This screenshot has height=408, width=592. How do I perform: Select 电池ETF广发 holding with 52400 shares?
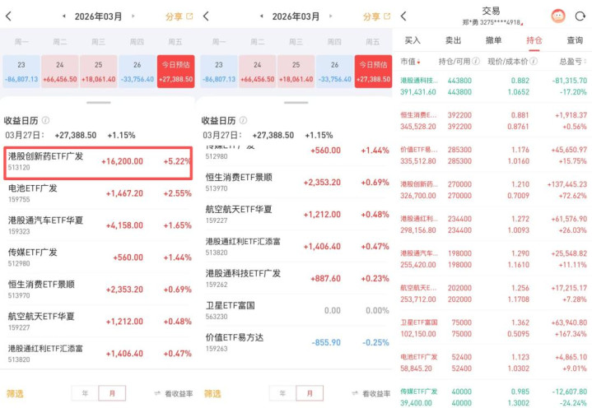pyautogui.click(x=493, y=363)
